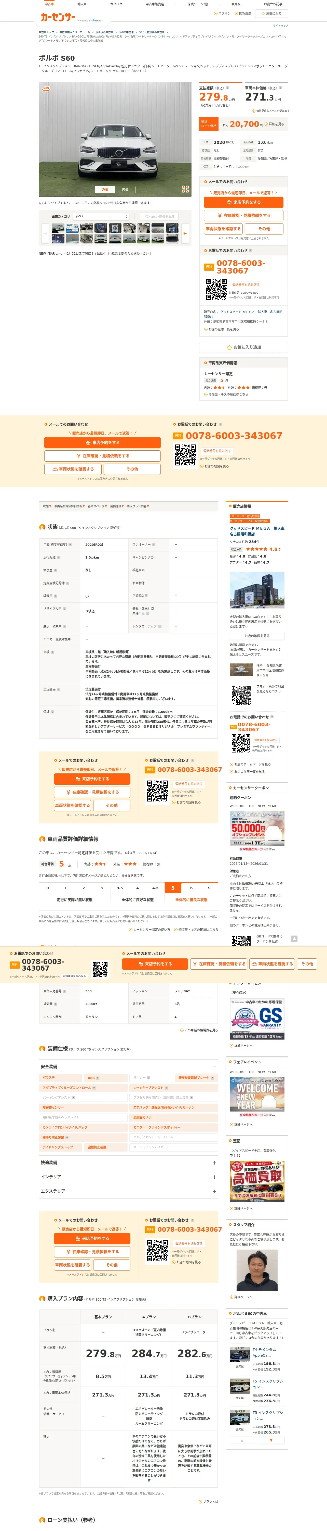Open the 中古車 top navigation tab
This screenshot has width=327, height=1531.
point(49,4)
